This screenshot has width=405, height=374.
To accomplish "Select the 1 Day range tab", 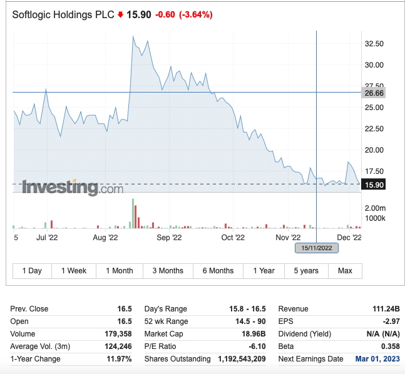I will [32, 271].
